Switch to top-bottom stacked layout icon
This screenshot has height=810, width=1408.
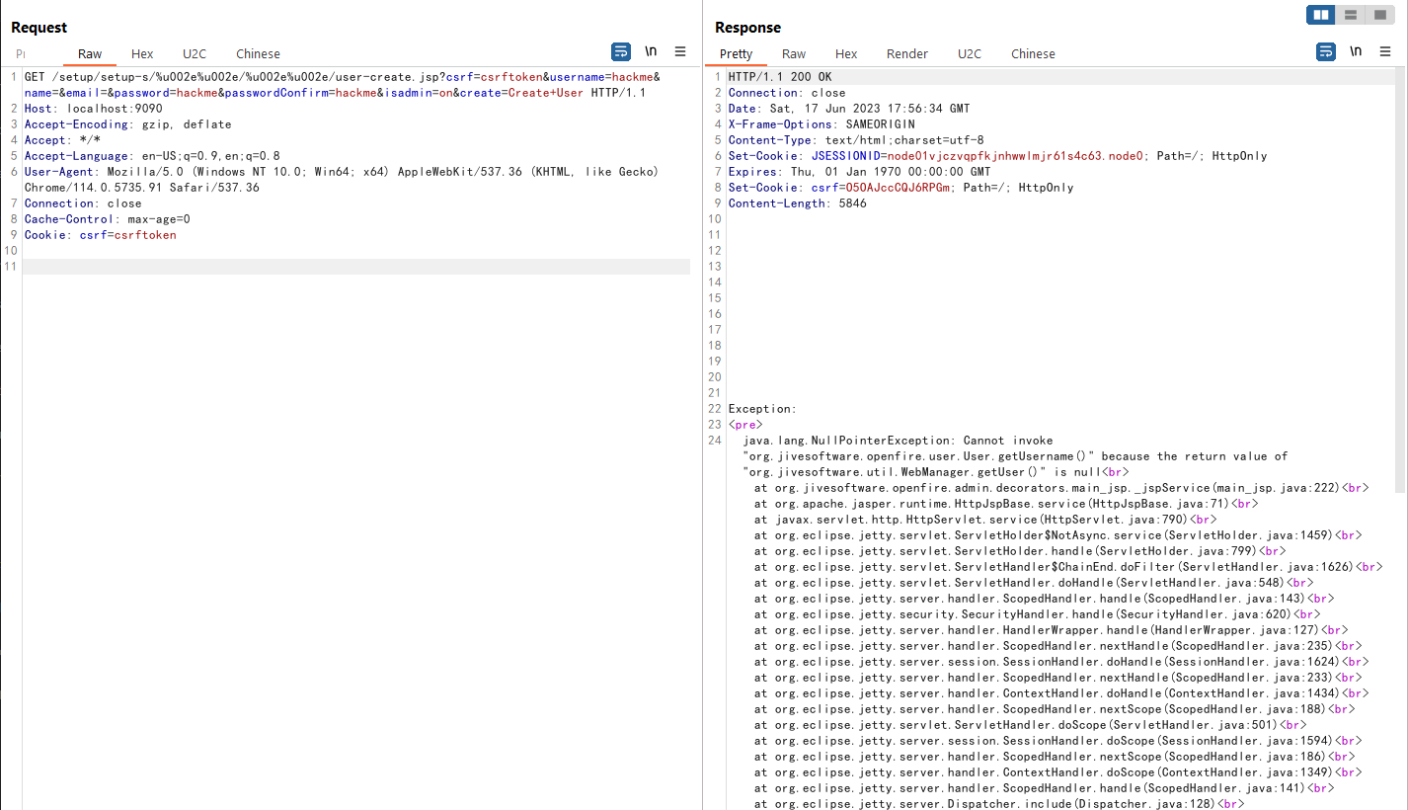[x=1350, y=15]
